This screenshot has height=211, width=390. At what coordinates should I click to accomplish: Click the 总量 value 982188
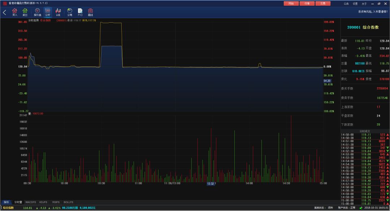(x=360, y=63)
